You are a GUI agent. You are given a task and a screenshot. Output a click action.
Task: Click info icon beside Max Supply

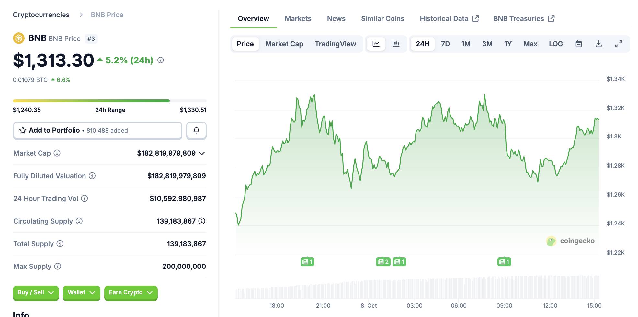[x=58, y=266]
